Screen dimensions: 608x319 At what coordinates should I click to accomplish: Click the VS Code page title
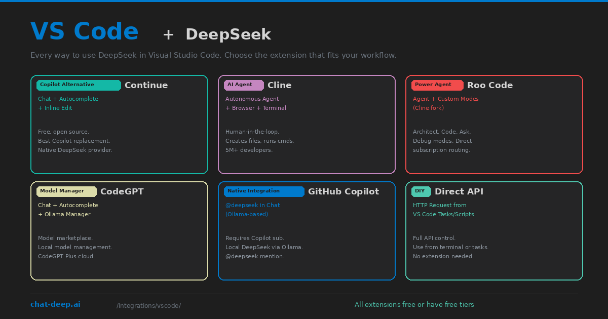pos(84,30)
